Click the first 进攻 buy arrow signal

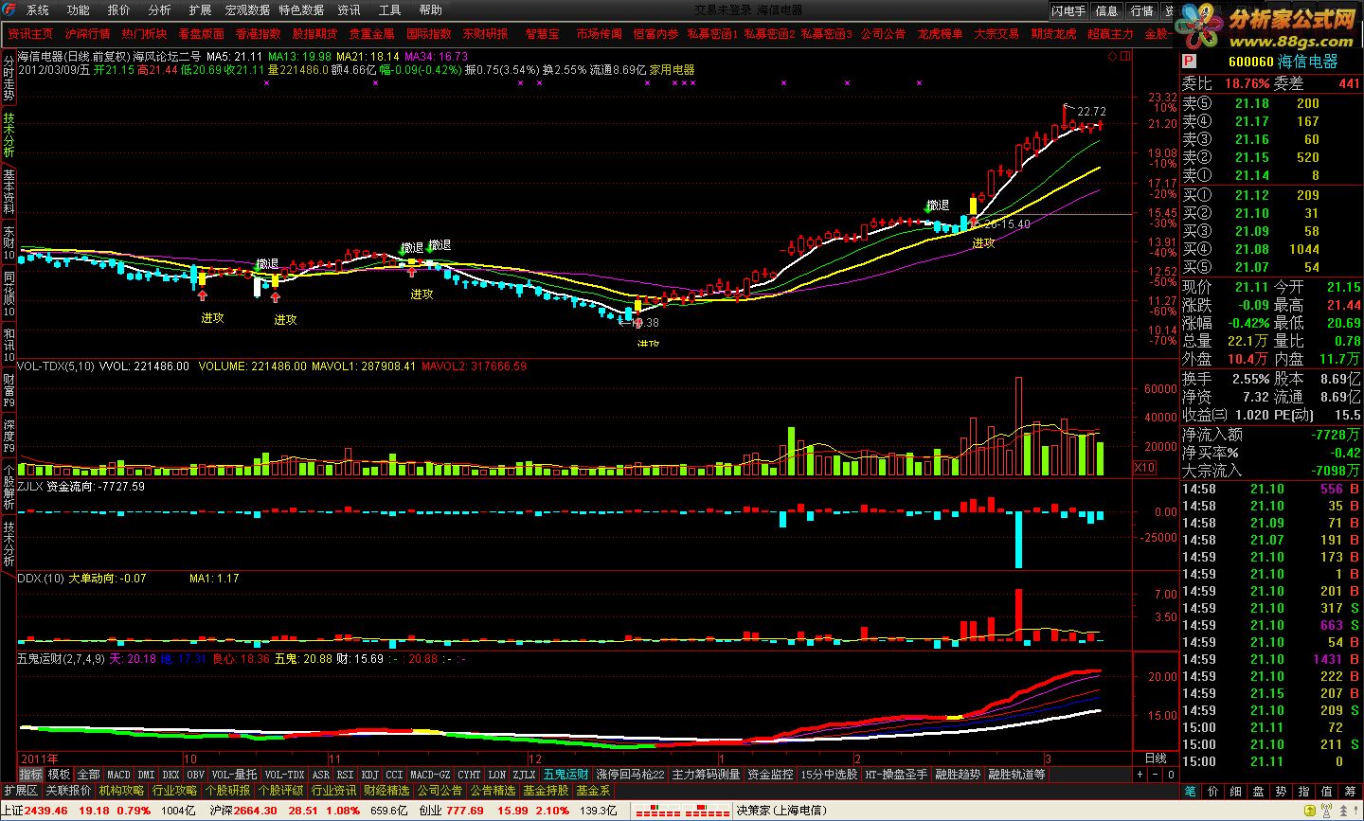pyautogui.click(x=203, y=296)
